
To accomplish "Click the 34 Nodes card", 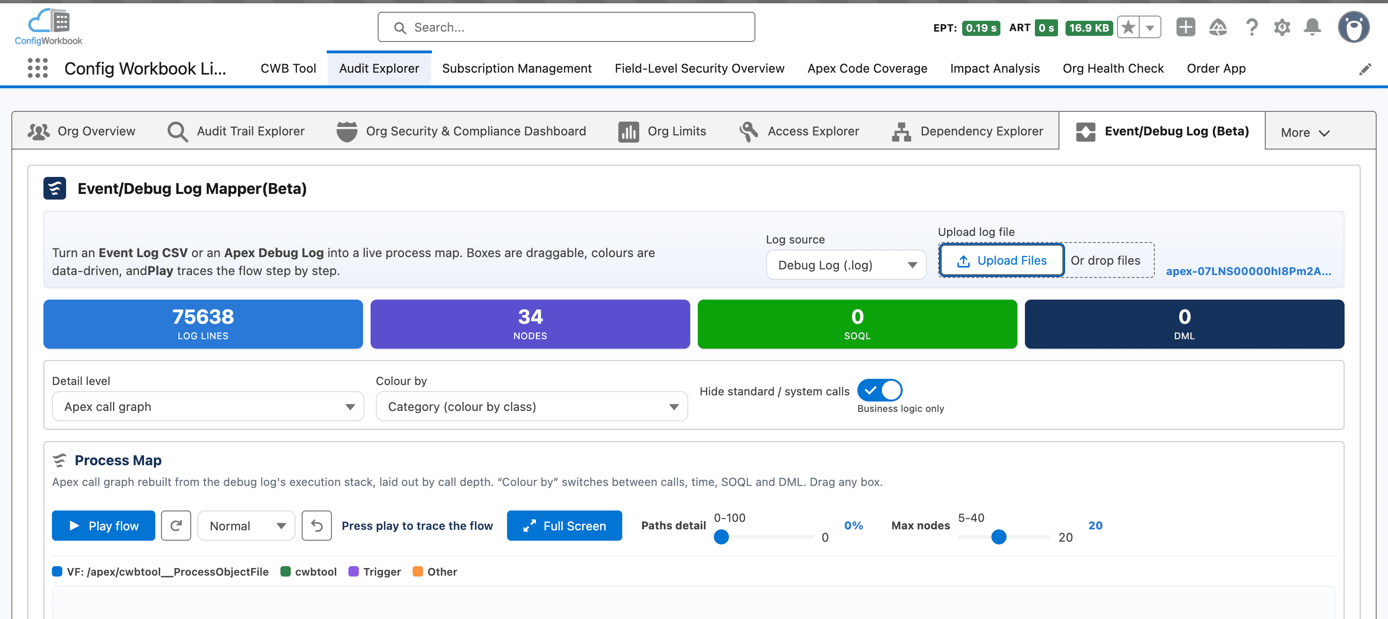I will pos(530,324).
